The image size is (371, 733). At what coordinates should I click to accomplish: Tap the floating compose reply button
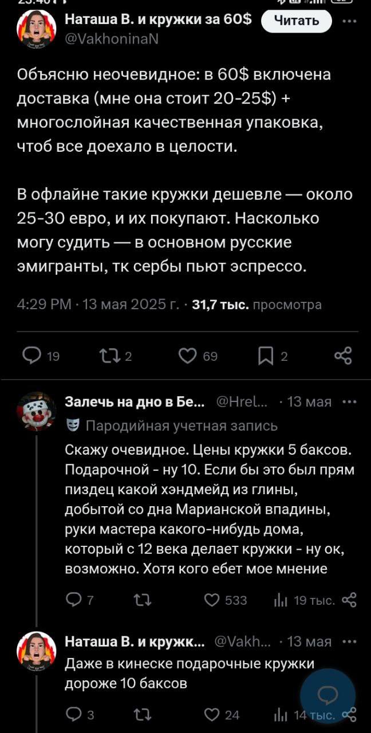click(328, 696)
